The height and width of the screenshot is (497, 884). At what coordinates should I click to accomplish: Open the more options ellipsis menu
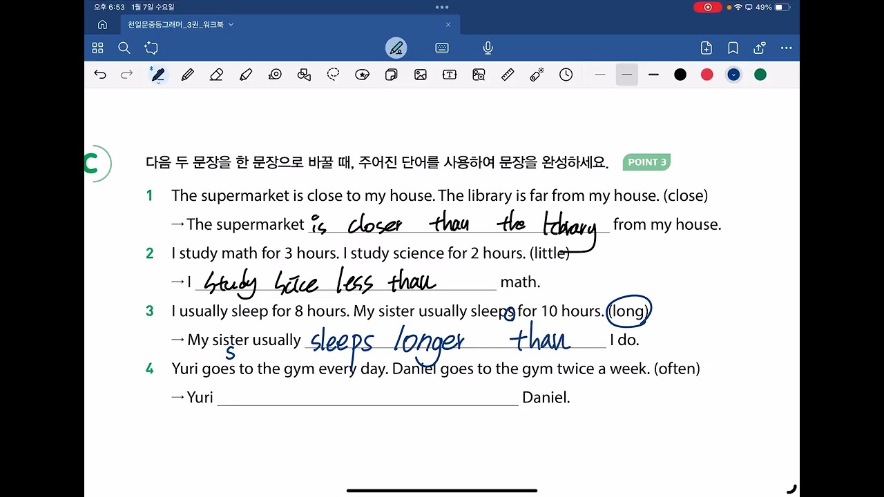787,48
